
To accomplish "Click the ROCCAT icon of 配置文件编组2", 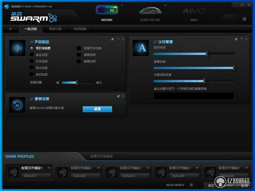I will pyautogui.click(x=63, y=172).
